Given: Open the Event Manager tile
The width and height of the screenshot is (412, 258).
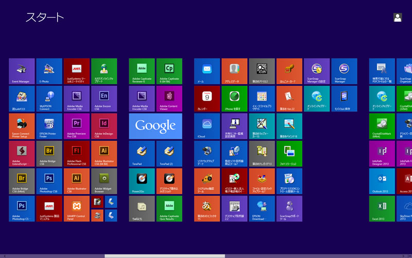Looking at the screenshot, I should click(x=22, y=71).
